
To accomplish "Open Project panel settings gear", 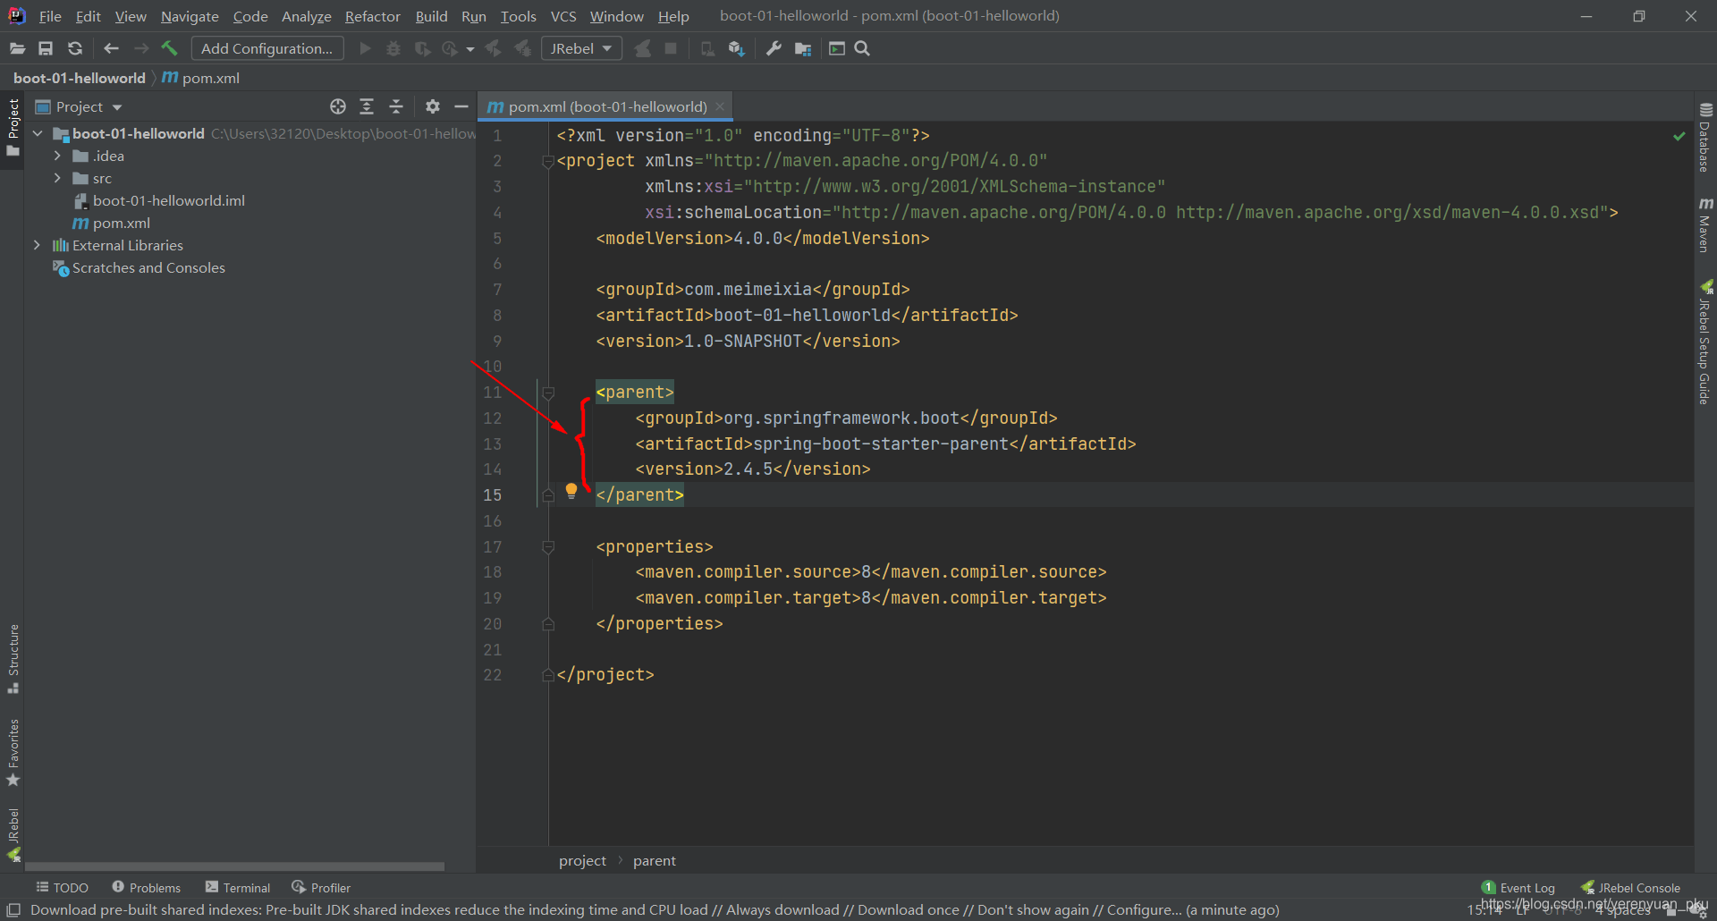I will [433, 106].
